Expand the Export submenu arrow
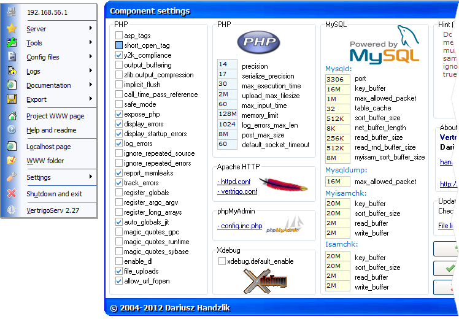The height and width of the screenshot is (319, 459). tap(91, 99)
